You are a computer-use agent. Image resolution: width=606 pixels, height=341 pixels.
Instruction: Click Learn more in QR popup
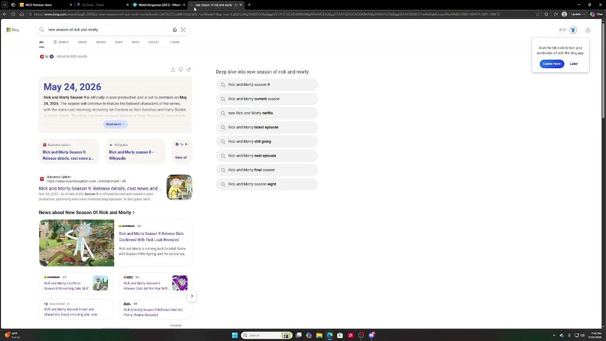(x=552, y=64)
